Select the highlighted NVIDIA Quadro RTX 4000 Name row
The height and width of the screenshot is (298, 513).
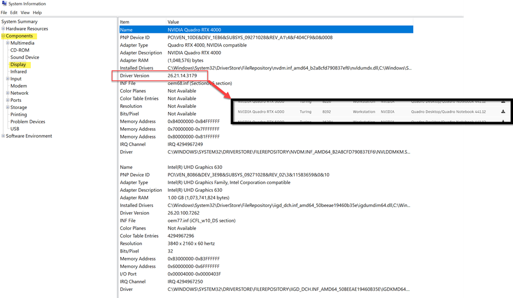[266, 30]
